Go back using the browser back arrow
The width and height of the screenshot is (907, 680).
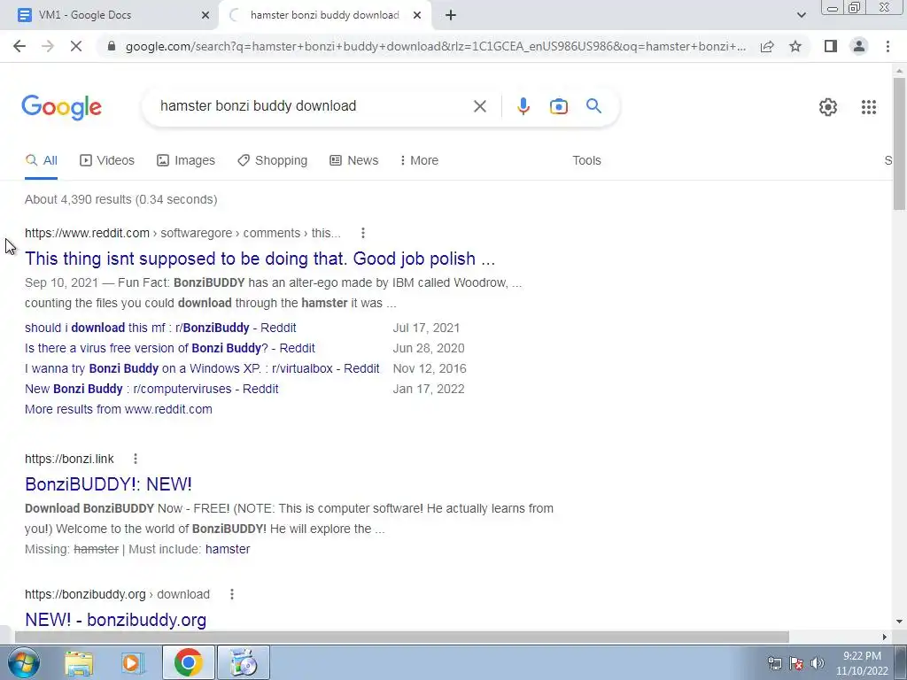pyautogui.click(x=19, y=46)
